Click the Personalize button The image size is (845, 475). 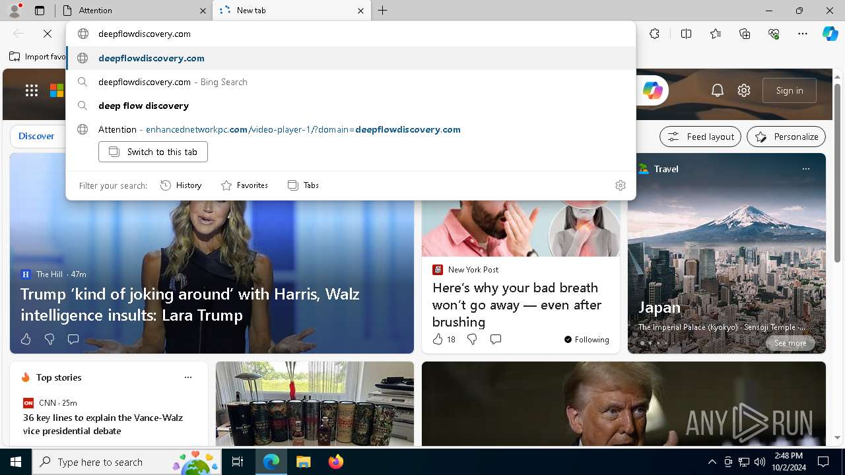point(786,137)
